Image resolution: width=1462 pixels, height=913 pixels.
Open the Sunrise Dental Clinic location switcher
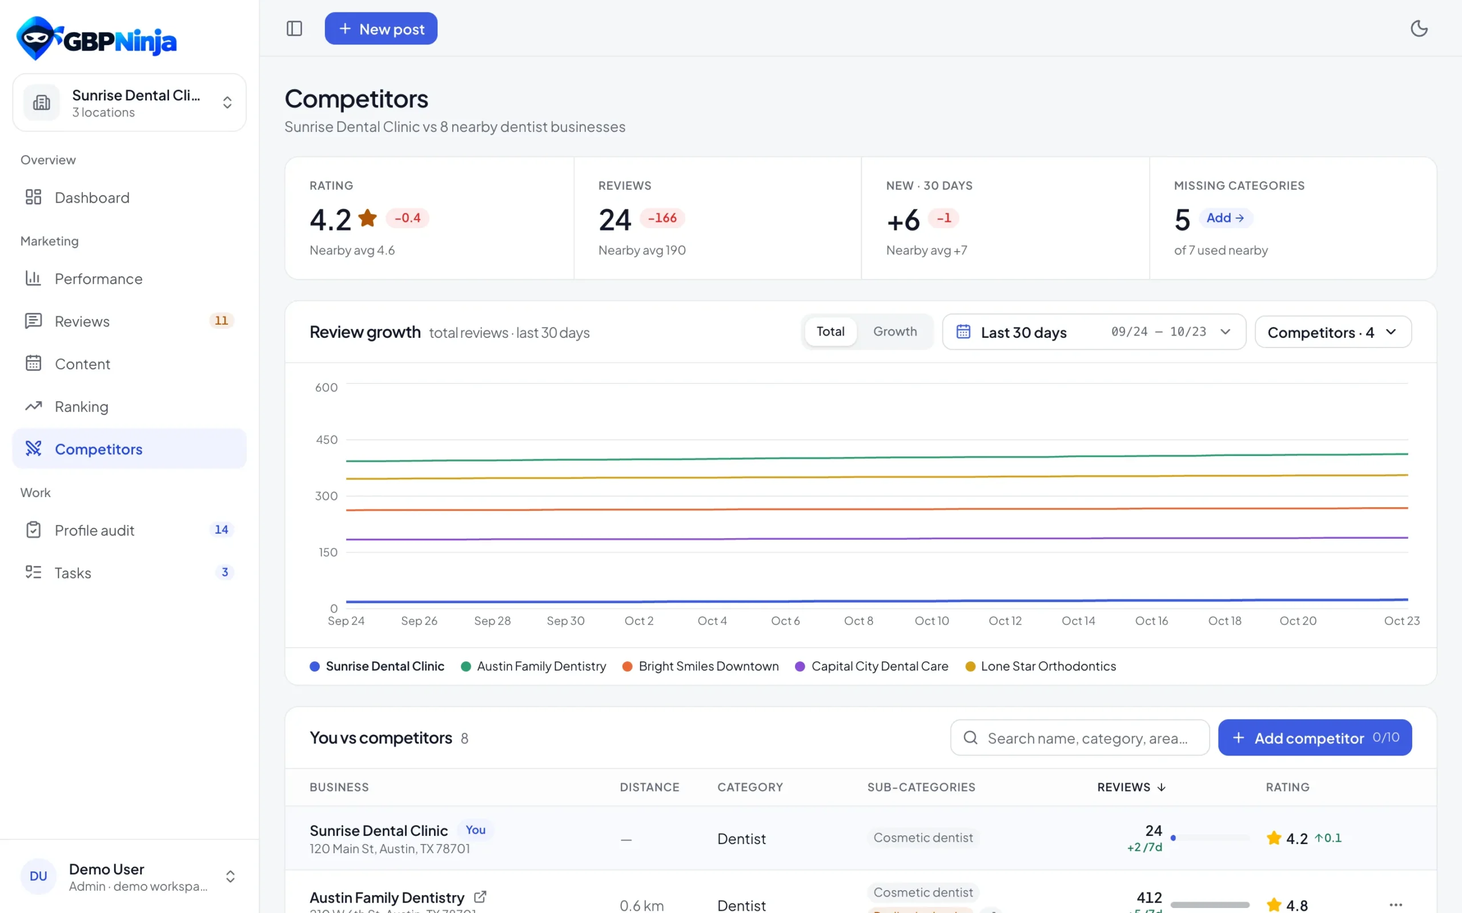[129, 102]
